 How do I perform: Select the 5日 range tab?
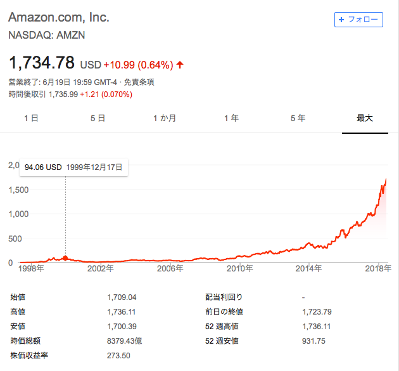click(x=98, y=118)
